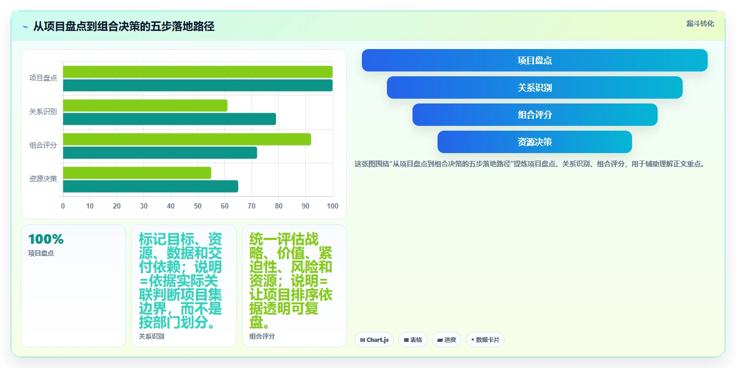Click the light green bar for 项目盘点
Viewport: 736px width, 368px height.
198,72
